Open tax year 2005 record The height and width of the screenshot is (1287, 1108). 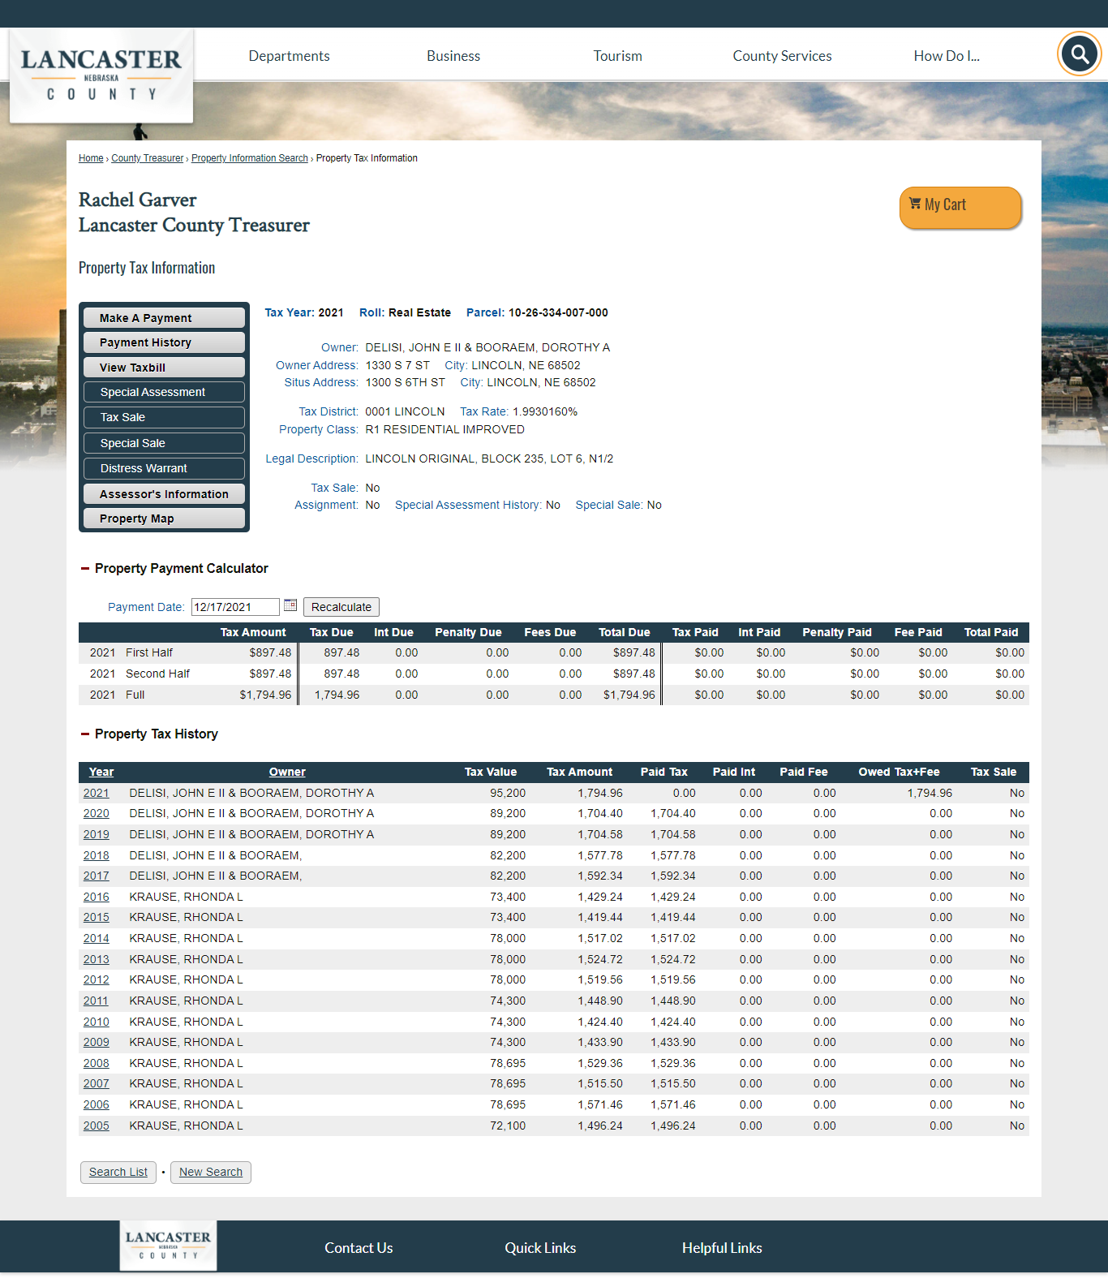click(x=96, y=1126)
